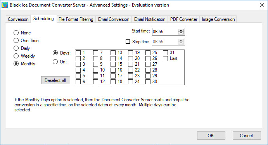This screenshot has height=145, width=268.
Task: Tick day 25 checkbox
Action: point(148,53)
